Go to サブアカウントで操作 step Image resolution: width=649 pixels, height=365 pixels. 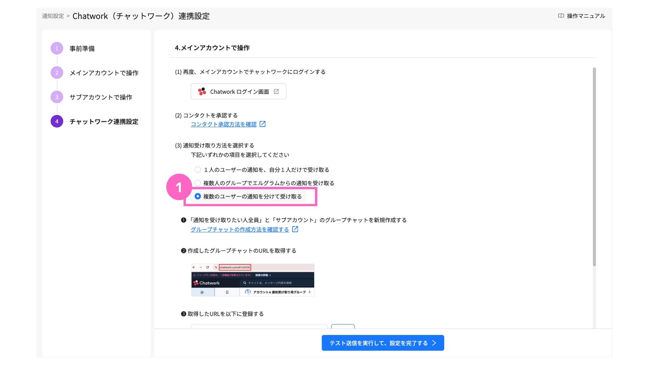point(101,97)
